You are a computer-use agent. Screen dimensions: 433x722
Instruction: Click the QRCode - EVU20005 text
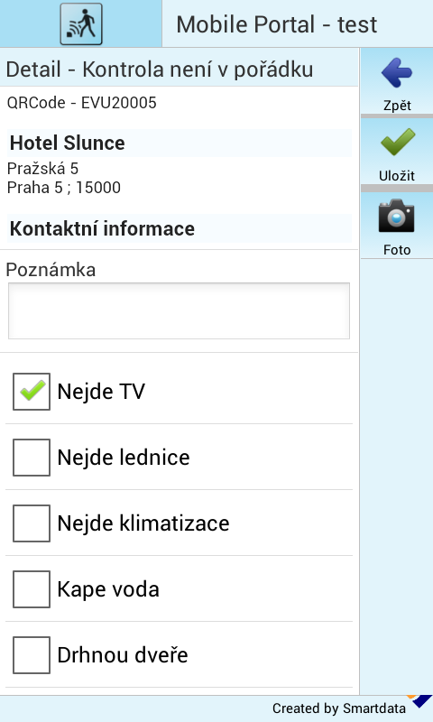point(82,102)
